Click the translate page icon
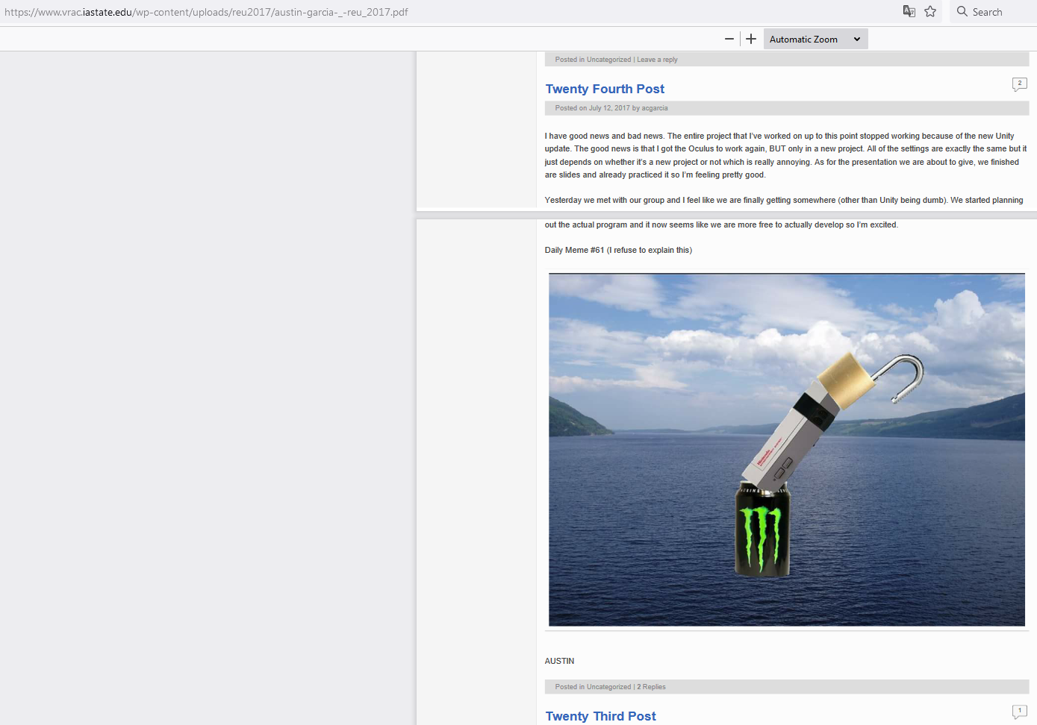The width and height of the screenshot is (1037, 725). (909, 11)
